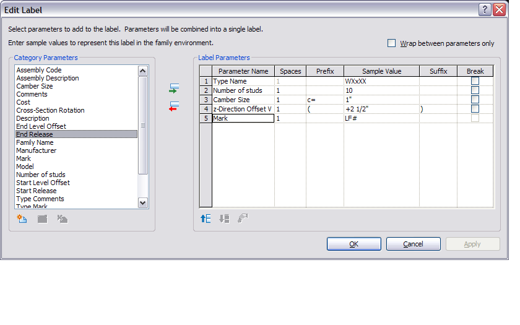
Task: Click the Move parameter up icon
Action: click(x=206, y=219)
